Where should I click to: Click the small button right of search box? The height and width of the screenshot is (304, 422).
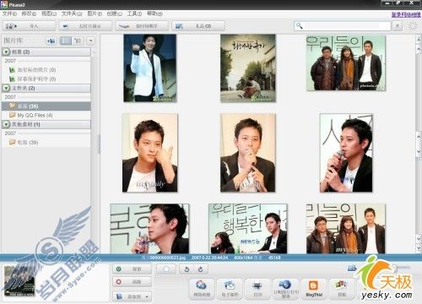pyautogui.click(x=398, y=26)
